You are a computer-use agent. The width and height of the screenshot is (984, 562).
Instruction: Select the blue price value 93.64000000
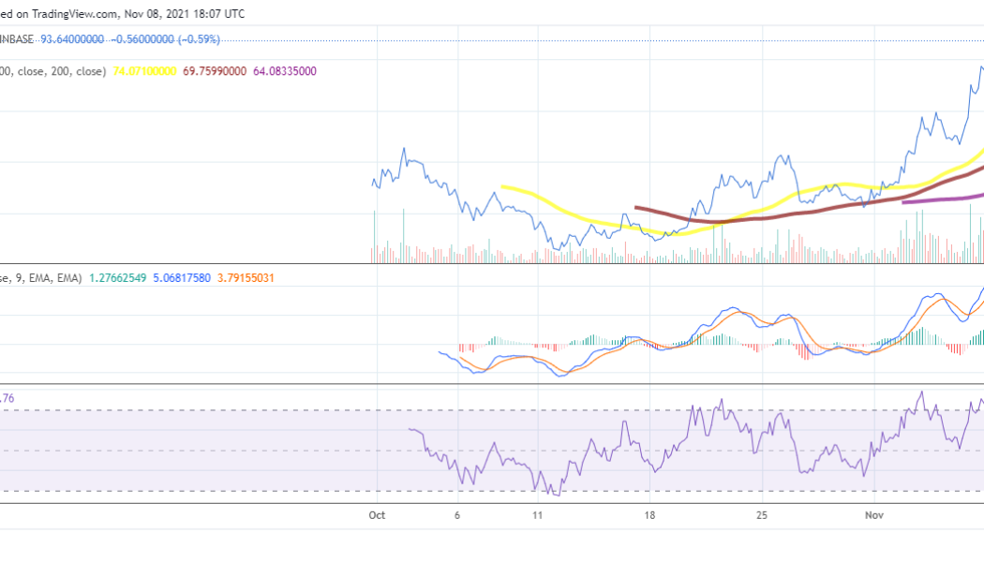68,39
